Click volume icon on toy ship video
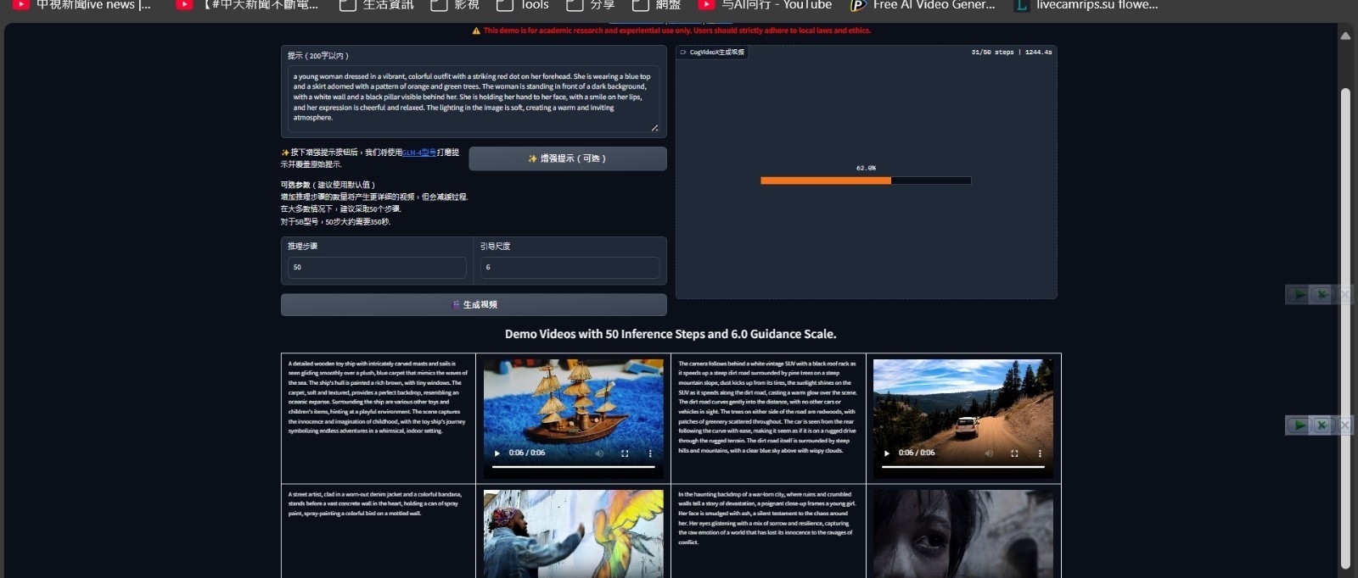Image resolution: width=1358 pixels, height=578 pixels. 599,453
